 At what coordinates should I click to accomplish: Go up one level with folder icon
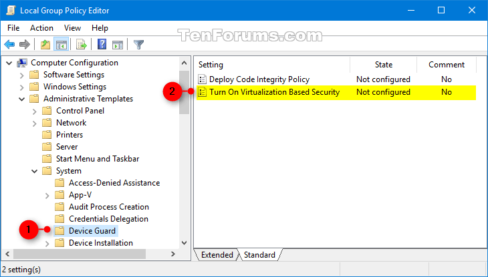pyautogui.click(x=45, y=45)
